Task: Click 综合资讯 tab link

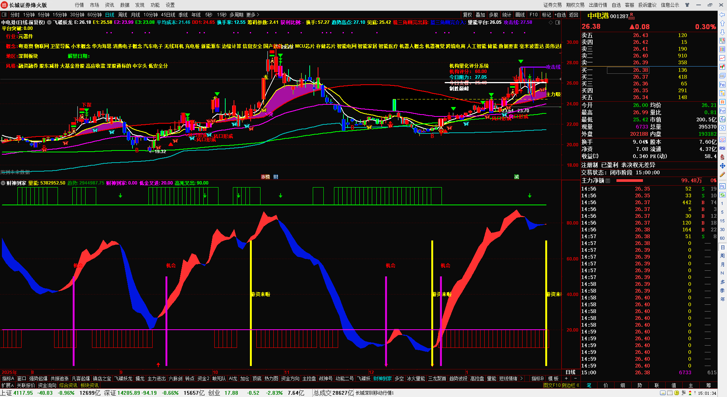Action: coord(68,385)
